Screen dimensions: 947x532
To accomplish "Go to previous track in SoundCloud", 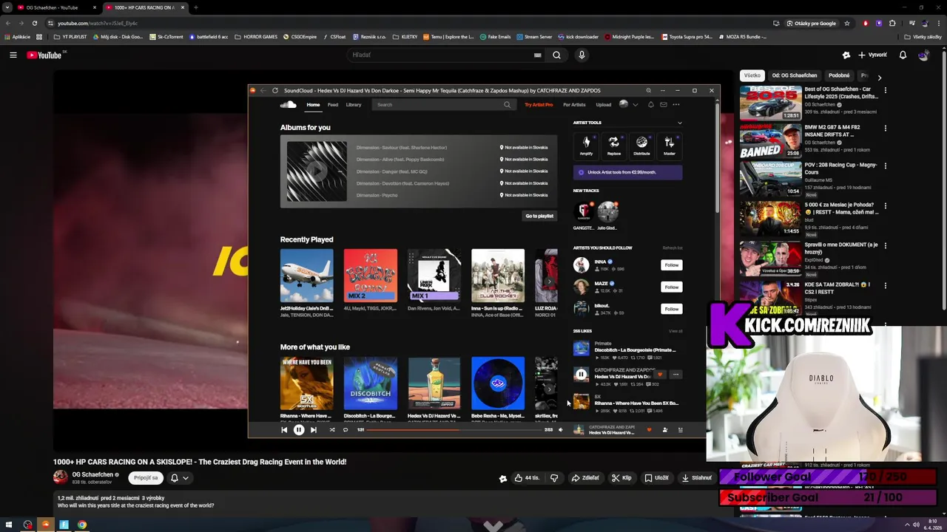I will tap(284, 429).
